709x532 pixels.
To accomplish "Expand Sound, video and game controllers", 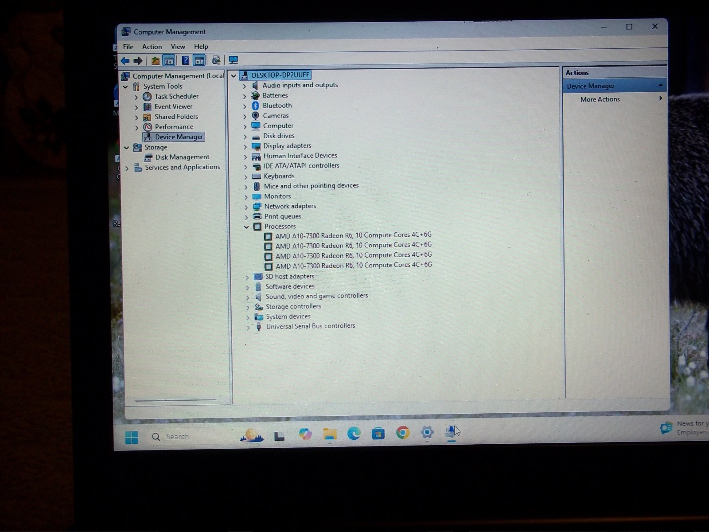I will pos(248,297).
